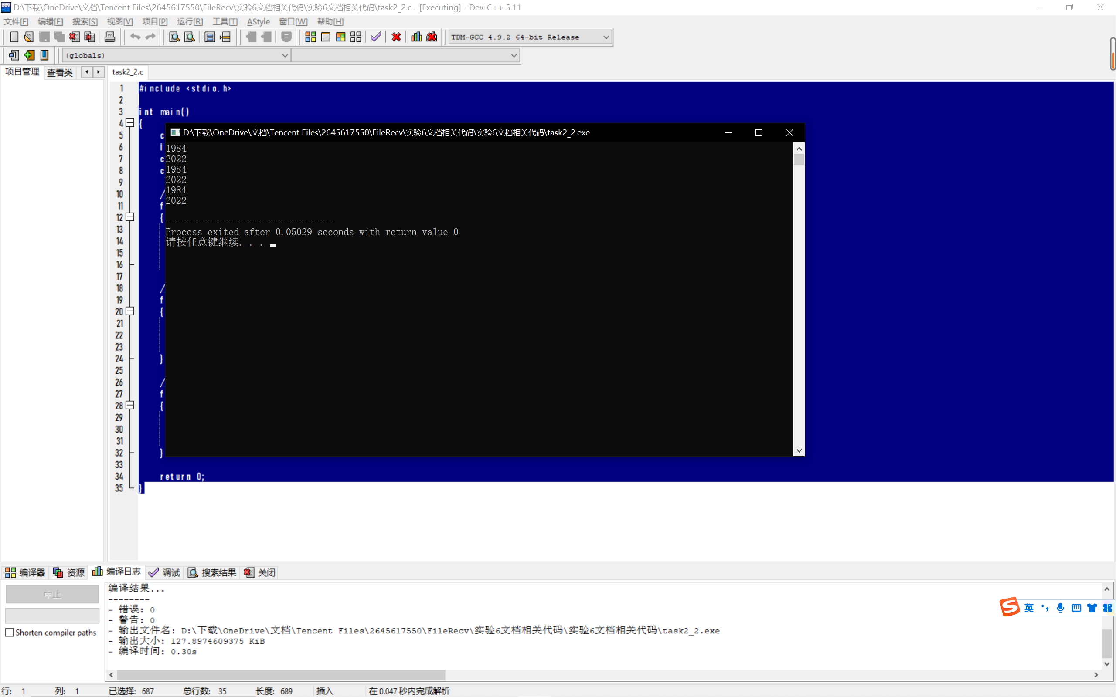
Task: Open the 查看类 panel tab
Action: click(60, 72)
